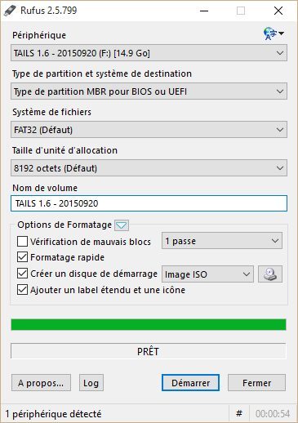Open the Image ISO boot type dropdown
The width and height of the screenshot is (298, 423).
click(x=207, y=274)
